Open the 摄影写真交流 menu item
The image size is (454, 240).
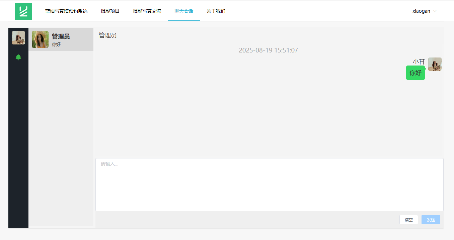pos(147,11)
